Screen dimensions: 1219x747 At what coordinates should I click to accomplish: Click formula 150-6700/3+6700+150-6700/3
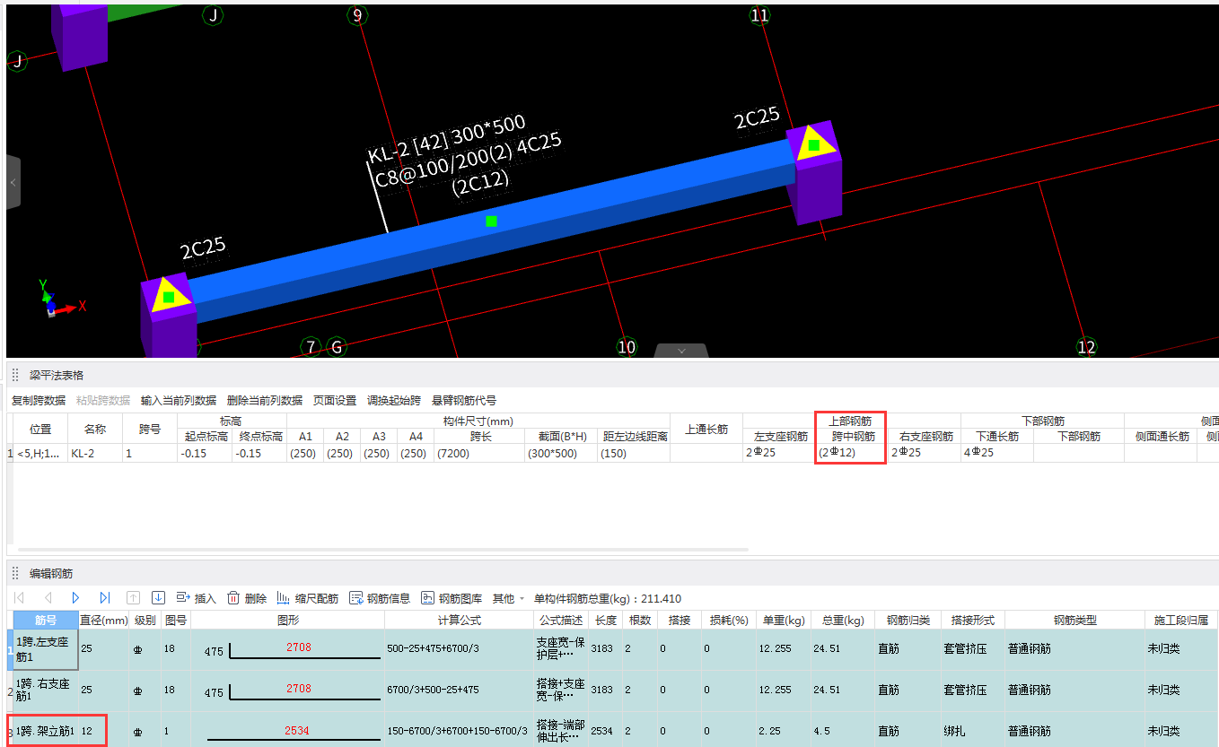tap(457, 731)
